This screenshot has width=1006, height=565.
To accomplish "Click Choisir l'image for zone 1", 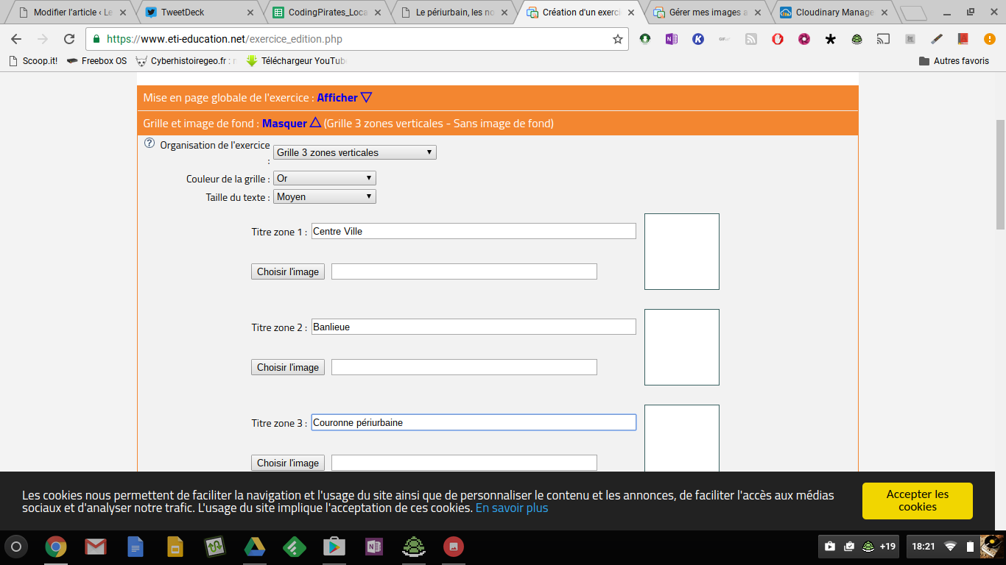I will pyautogui.click(x=288, y=271).
